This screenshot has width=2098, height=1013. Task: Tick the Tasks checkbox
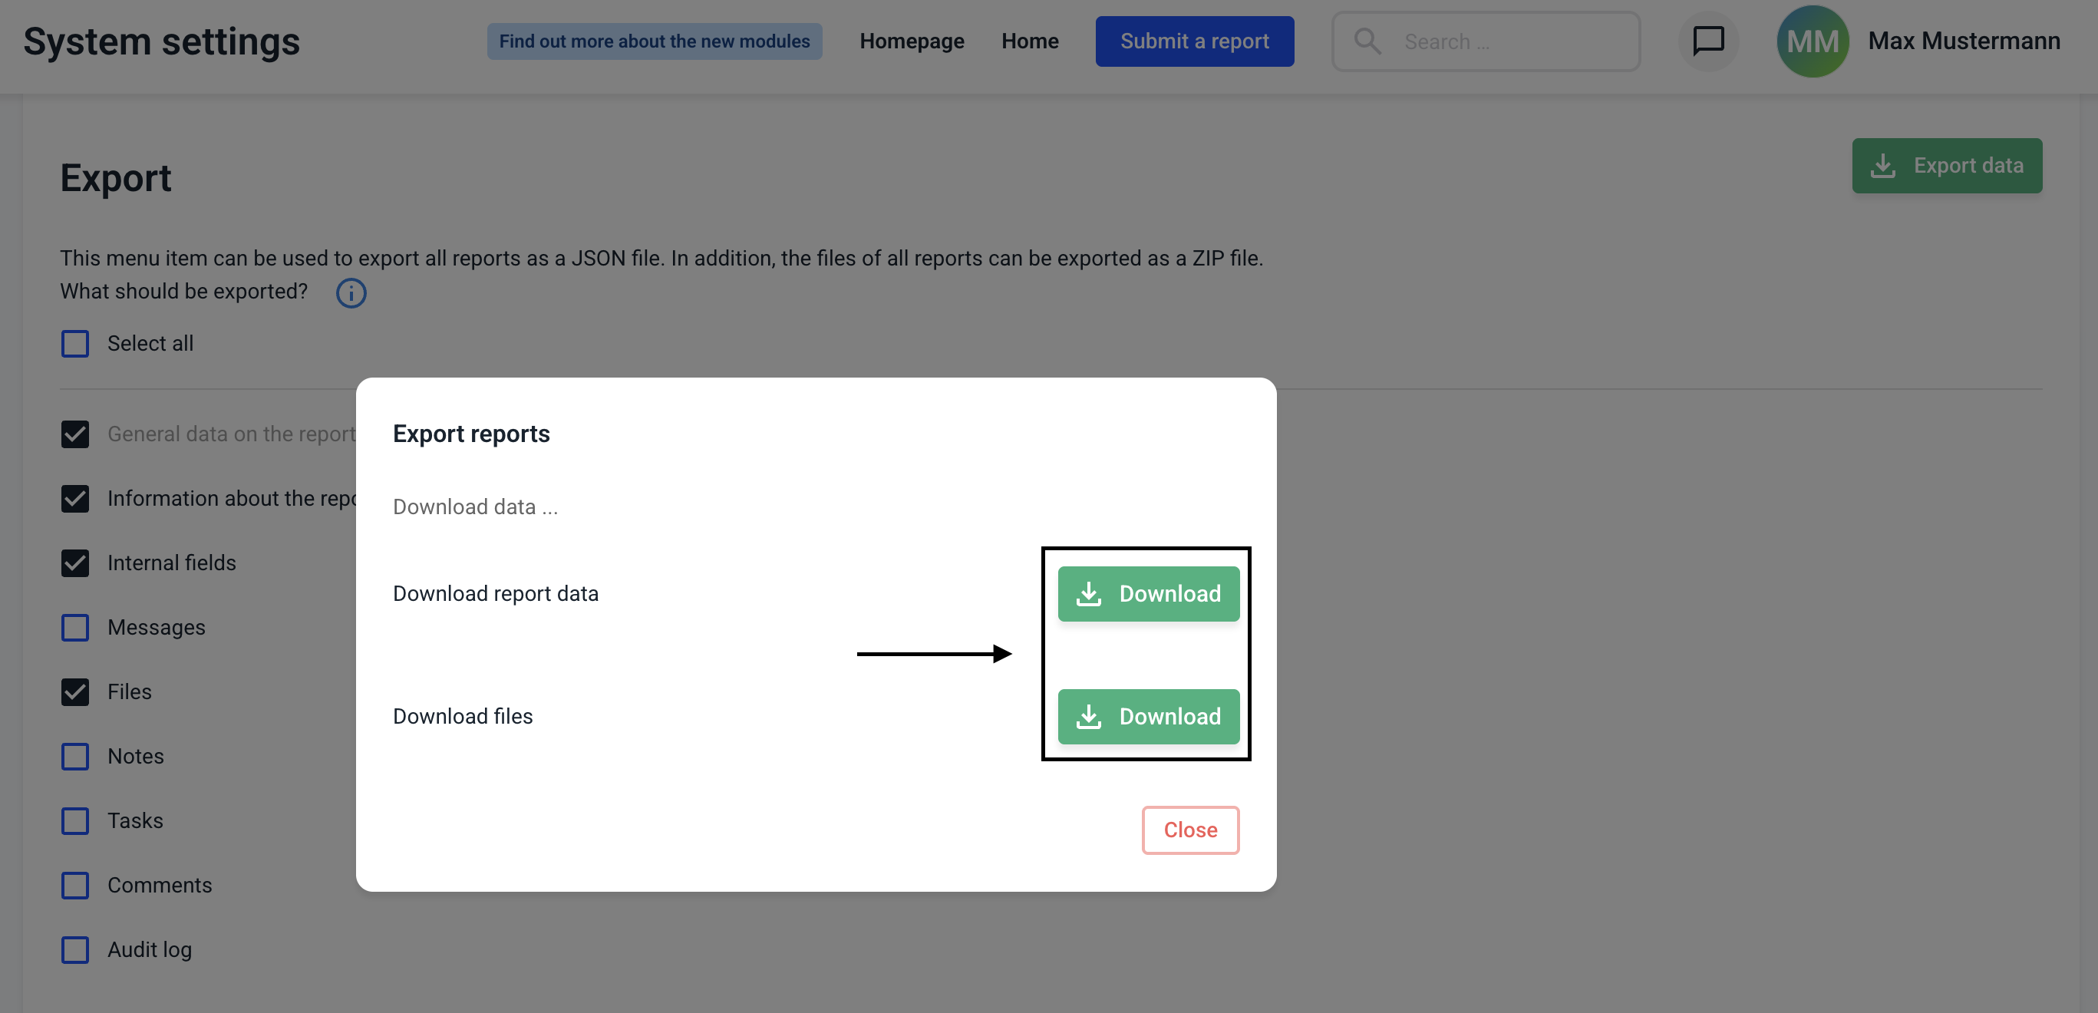tap(75, 821)
